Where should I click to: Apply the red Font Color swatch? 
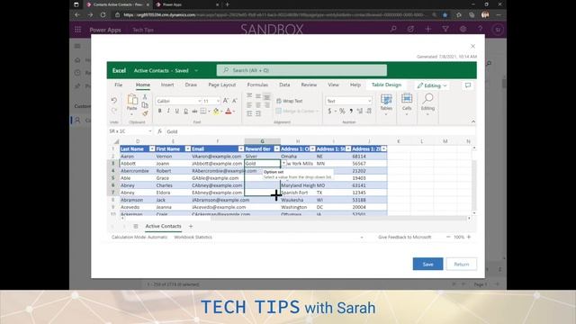pos(228,111)
